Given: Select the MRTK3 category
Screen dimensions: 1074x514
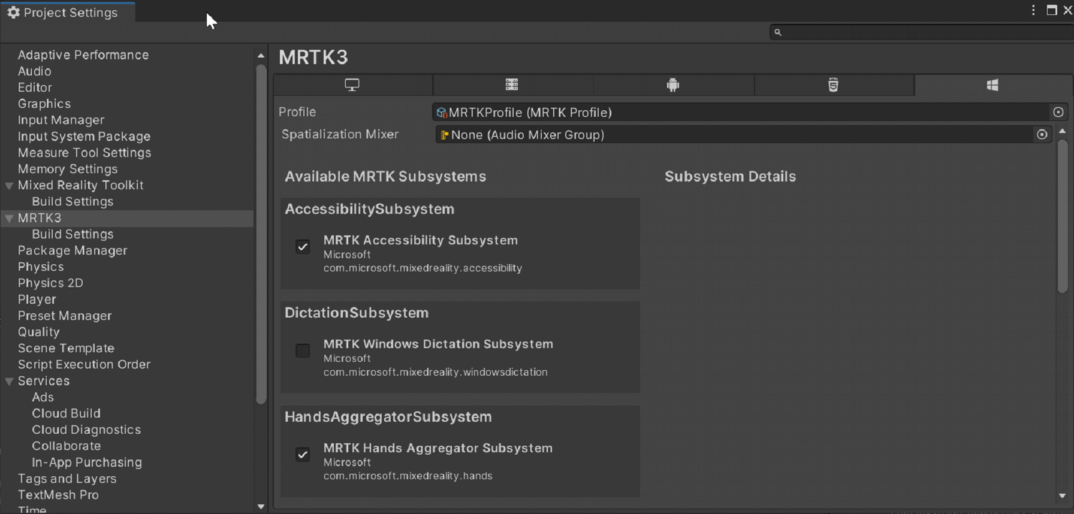Looking at the screenshot, I should (x=40, y=218).
